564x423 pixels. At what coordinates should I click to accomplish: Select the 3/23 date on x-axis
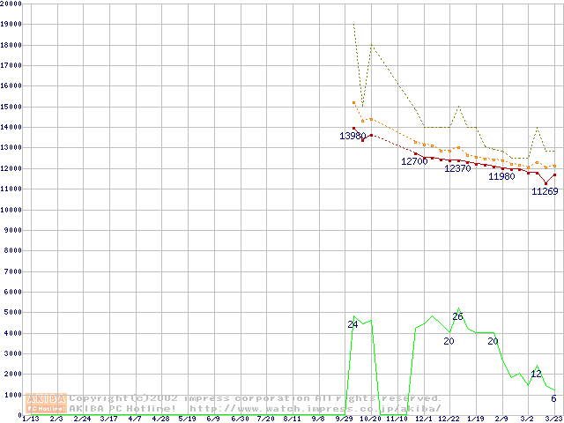coord(553,419)
